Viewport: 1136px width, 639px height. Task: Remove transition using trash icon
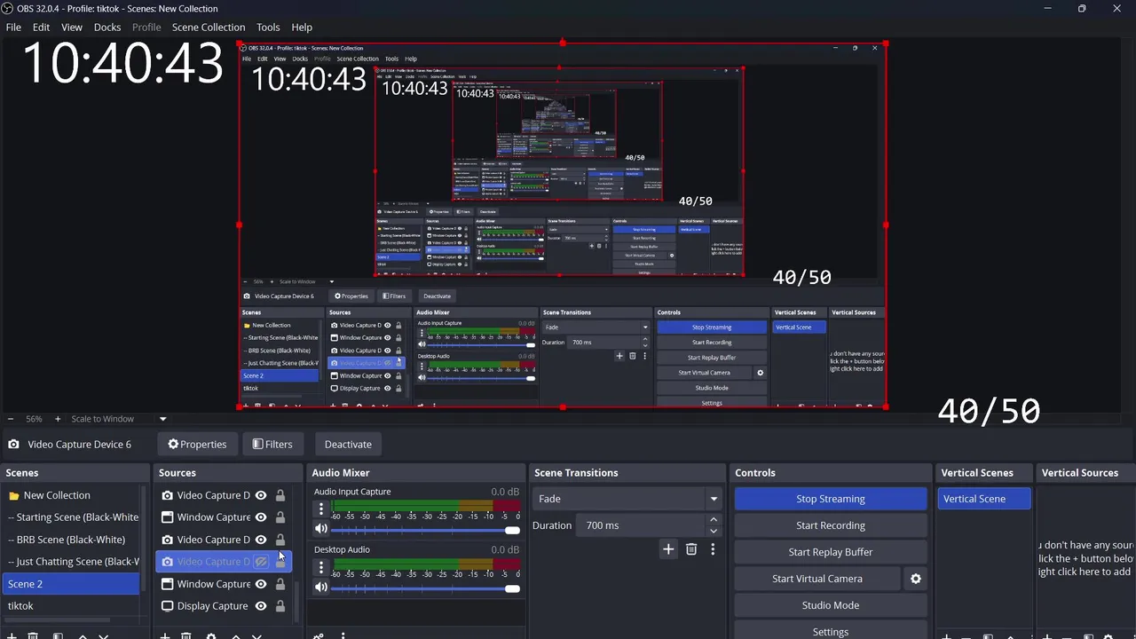pos(691,549)
